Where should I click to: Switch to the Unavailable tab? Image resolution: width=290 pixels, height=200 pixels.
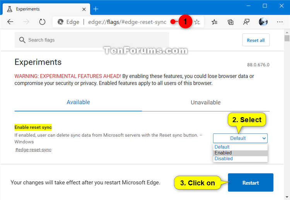click(x=206, y=102)
